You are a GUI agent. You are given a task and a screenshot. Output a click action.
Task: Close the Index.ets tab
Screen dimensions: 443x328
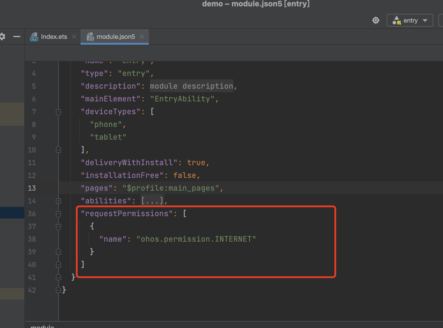74,37
